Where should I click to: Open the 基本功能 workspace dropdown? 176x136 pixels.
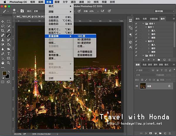[x=164, y=11]
